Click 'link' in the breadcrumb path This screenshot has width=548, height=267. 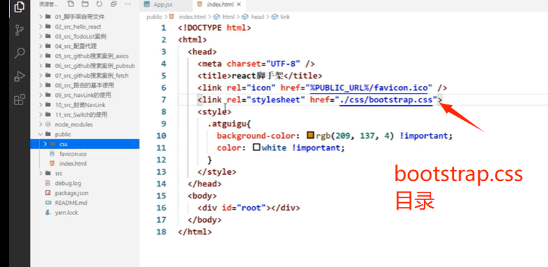pyautogui.click(x=285, y=17)
